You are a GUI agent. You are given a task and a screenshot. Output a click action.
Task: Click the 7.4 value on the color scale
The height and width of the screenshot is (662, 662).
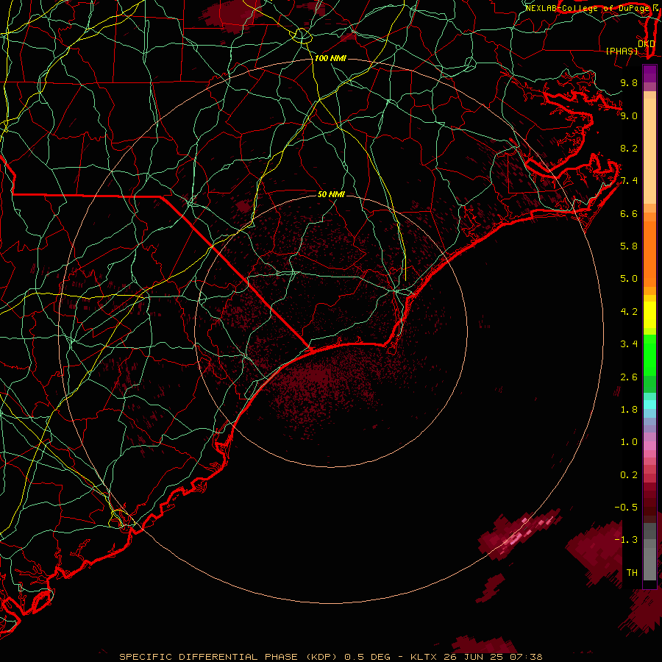[629, 181]
